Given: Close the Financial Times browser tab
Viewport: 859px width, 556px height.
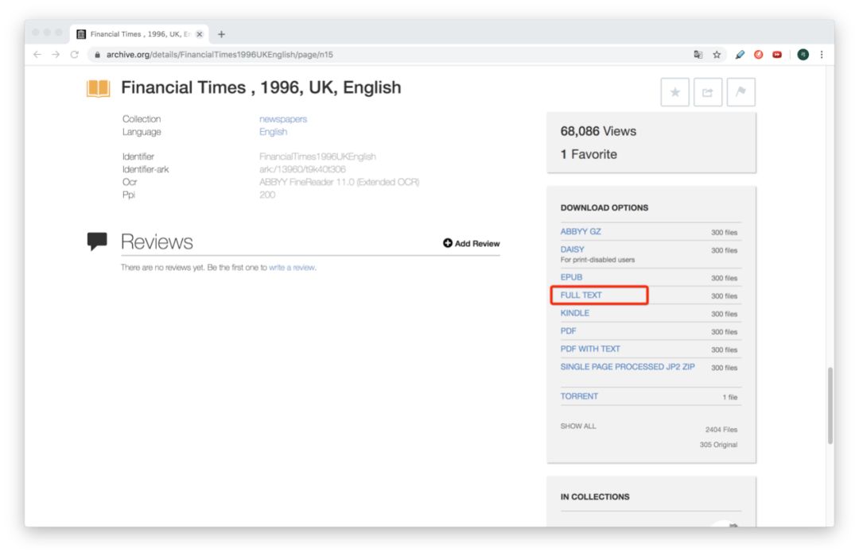Looking at the screenshot, I should [x=200, y=34].
